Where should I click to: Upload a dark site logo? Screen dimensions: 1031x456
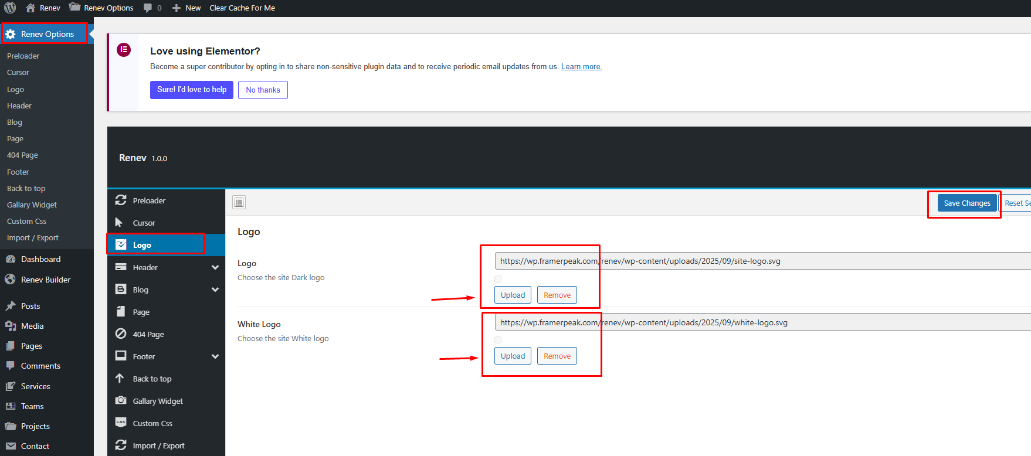(513, 295)
